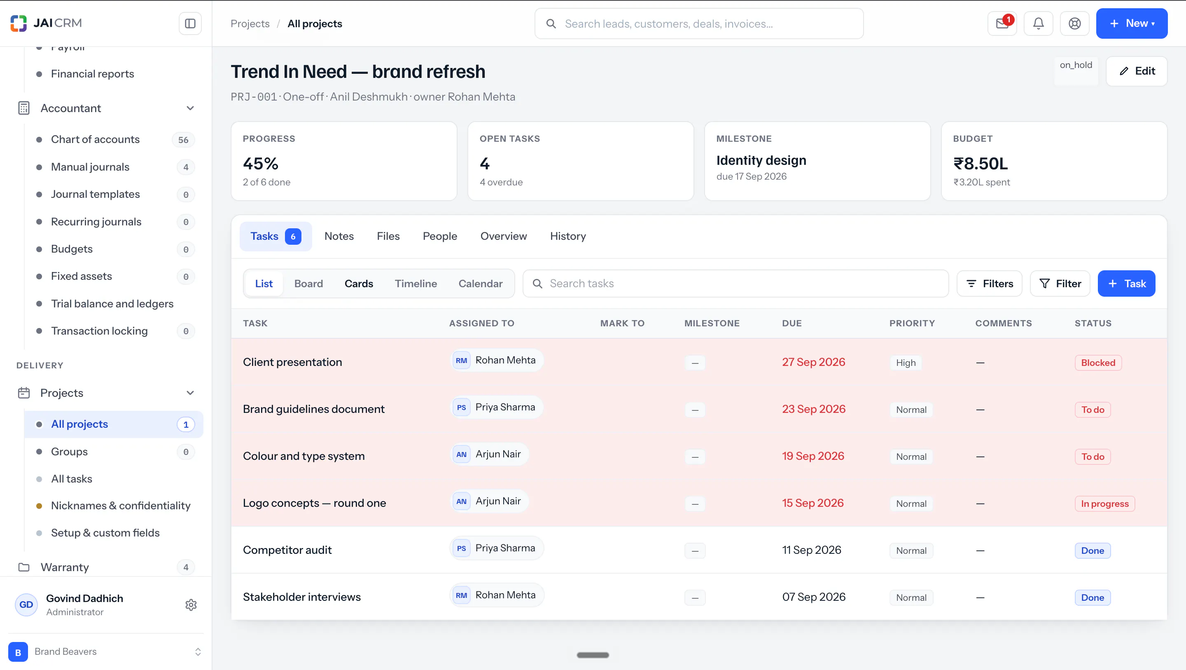Click the RM avatar in Client presentation row
The width and height of the screenshot is (1186, 670).
coord(461,361)
